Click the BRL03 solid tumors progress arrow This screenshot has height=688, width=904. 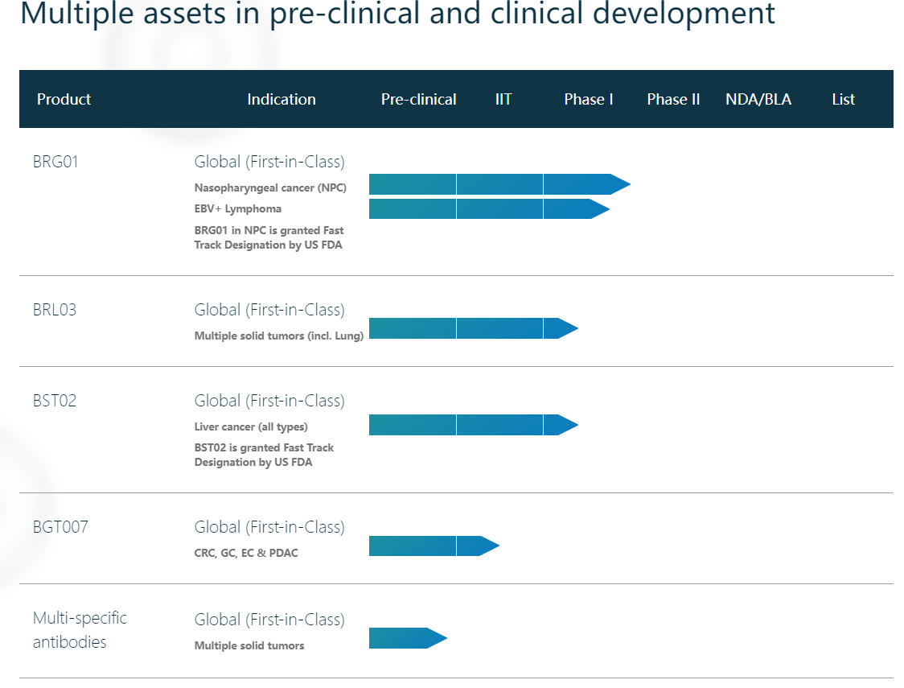[x=473, y=328]
